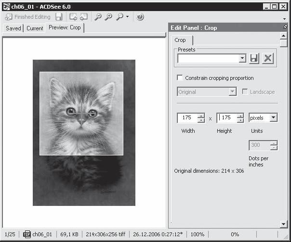Open zoom options dropdown arrow
This screenshot has width=291, height=242.
[127, 17]
